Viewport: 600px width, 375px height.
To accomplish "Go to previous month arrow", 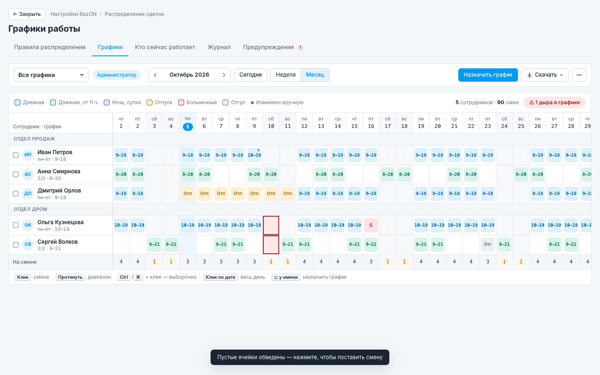I will coord(155,75).
